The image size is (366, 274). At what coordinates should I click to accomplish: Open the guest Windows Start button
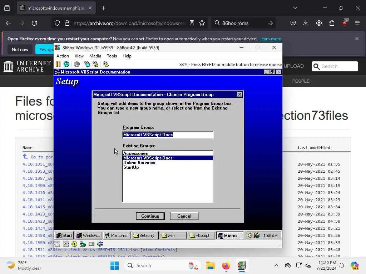point(64,235)
